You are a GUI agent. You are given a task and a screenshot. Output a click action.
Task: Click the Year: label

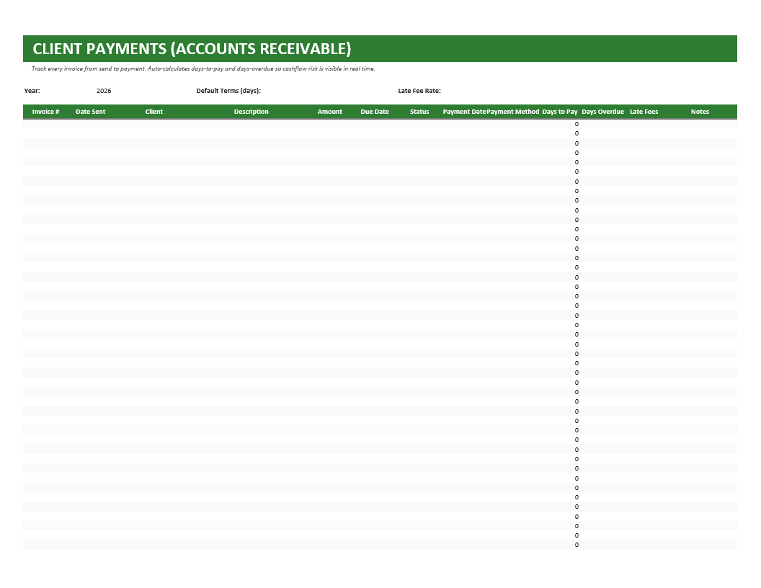click(x=32, y=91)
